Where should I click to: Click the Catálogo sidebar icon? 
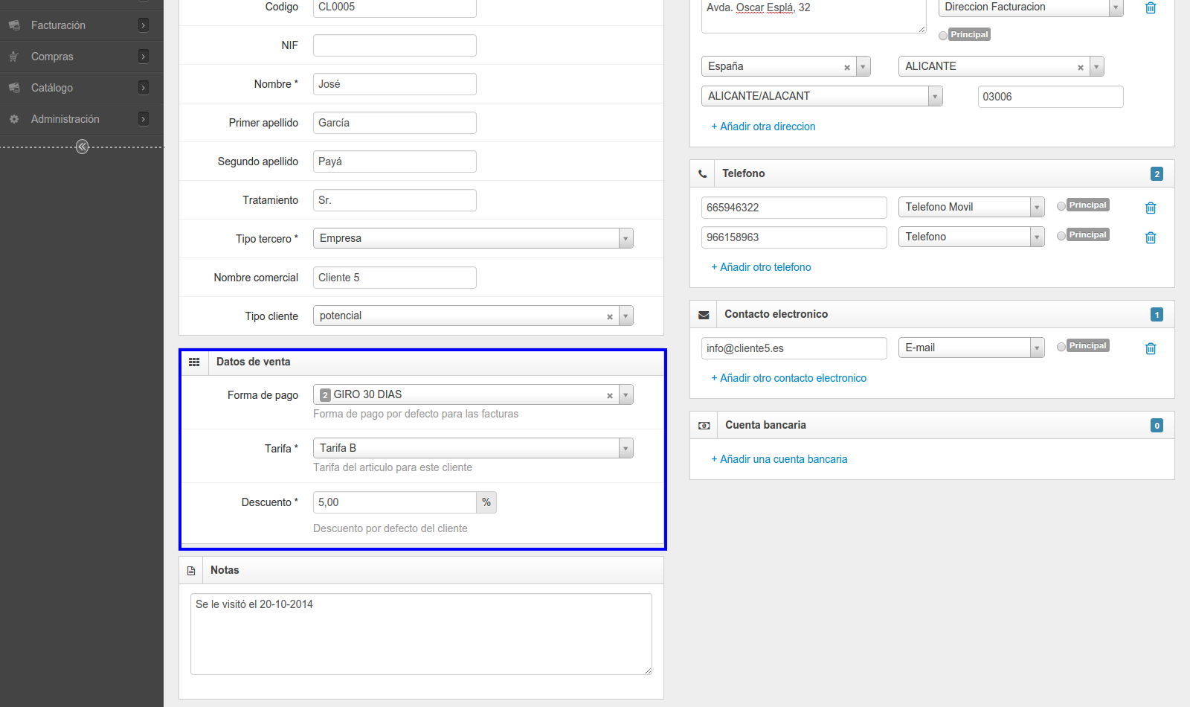[14, 88]
